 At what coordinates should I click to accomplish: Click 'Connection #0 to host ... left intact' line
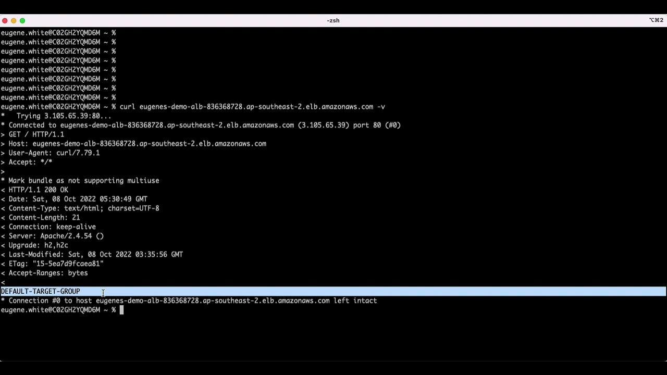click(189, 301)
